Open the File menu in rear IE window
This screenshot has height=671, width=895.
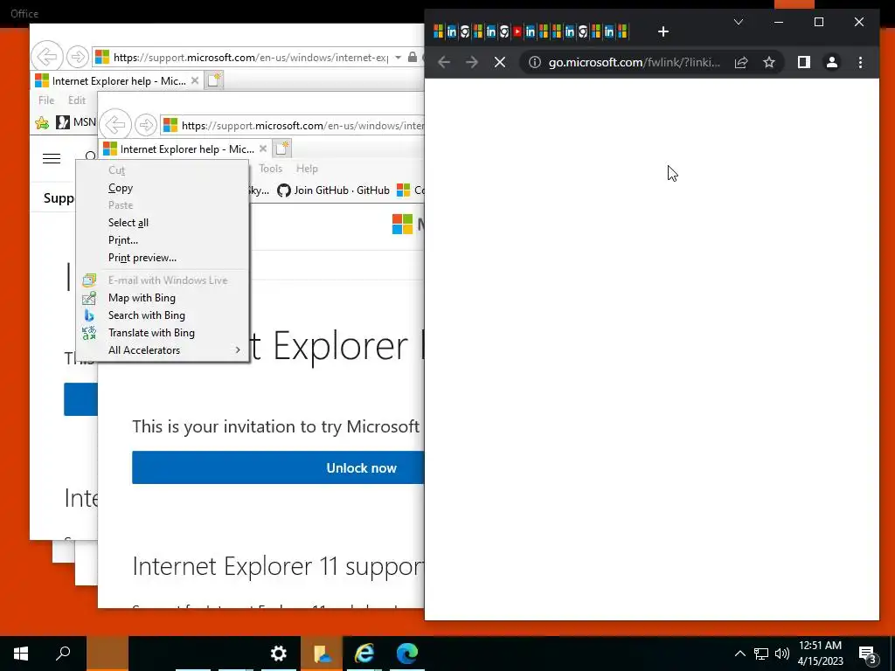tap(46, 100)
